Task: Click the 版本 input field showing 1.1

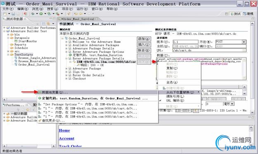Action: pyautogui.click(x=185, y=42)
